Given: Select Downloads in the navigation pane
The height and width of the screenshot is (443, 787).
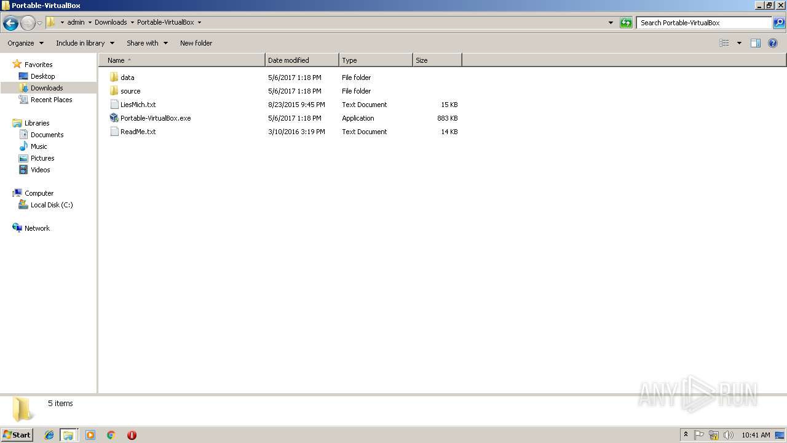Looking at the screenshot, I should [47, 88].
